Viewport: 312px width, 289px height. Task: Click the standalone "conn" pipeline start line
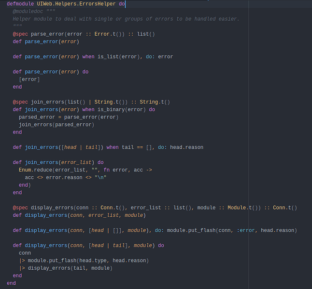[25, 253]
